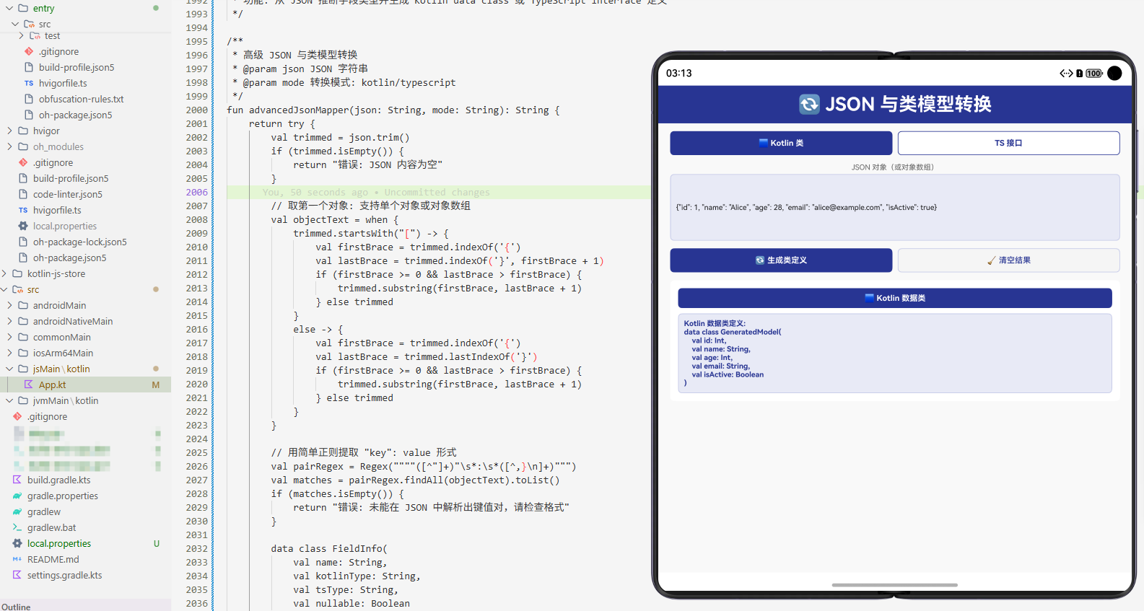Expand the androidNativeMain folder
This screenshot has width=1144, height=611.
coord(9,321)
